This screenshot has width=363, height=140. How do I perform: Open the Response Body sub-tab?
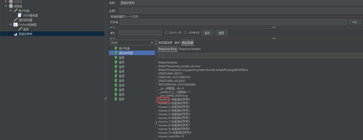(168, 49)
